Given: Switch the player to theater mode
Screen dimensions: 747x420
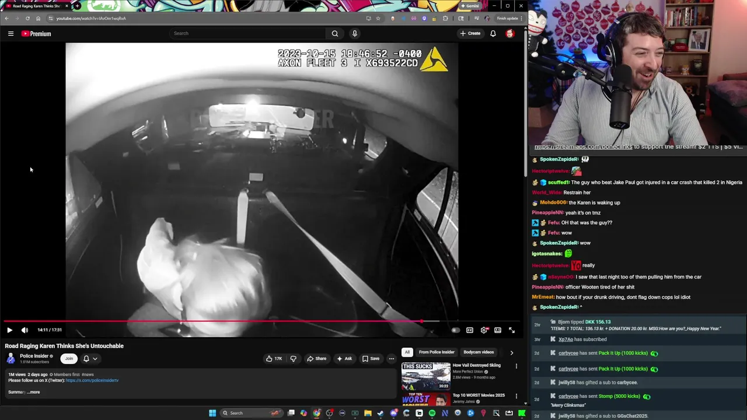Looking at the screenshot, I should (x=498, y=330).
